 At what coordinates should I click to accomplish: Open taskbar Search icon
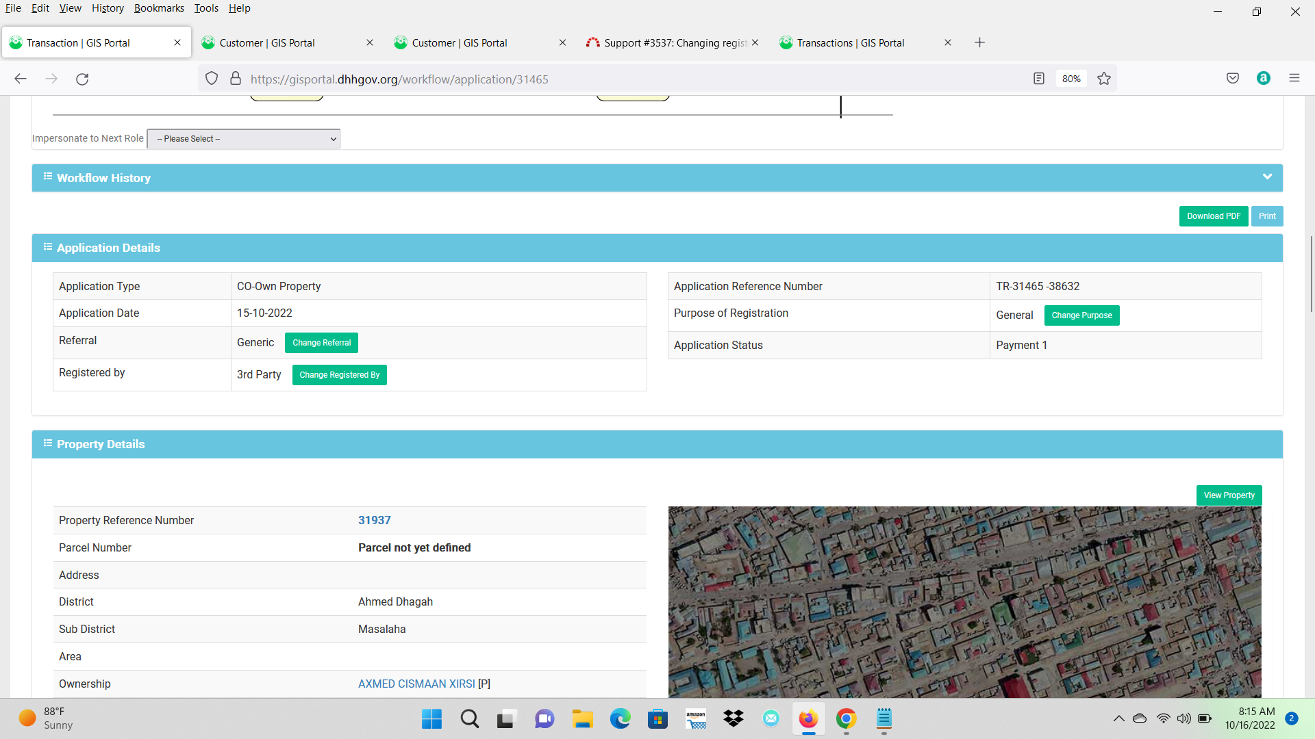click(x=469, y=718)
